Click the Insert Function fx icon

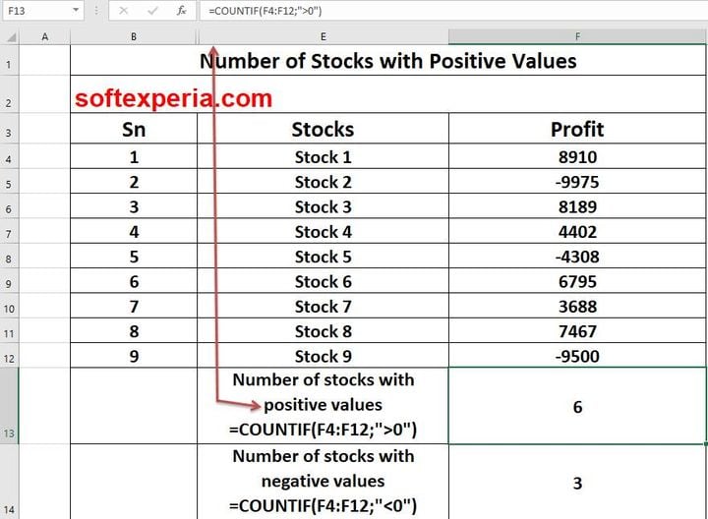click(182, 10)
